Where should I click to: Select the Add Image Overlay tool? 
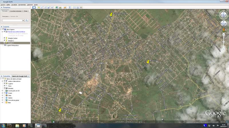pos(49,7)
